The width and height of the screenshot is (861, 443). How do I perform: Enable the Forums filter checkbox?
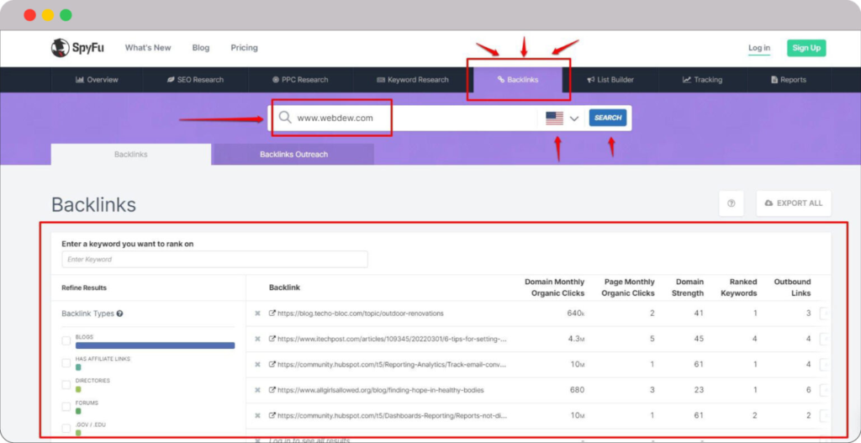[66, 407]
